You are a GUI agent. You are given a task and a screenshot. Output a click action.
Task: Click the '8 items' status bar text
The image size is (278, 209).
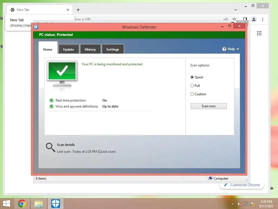pyautogui.click(x=41, y=179)
